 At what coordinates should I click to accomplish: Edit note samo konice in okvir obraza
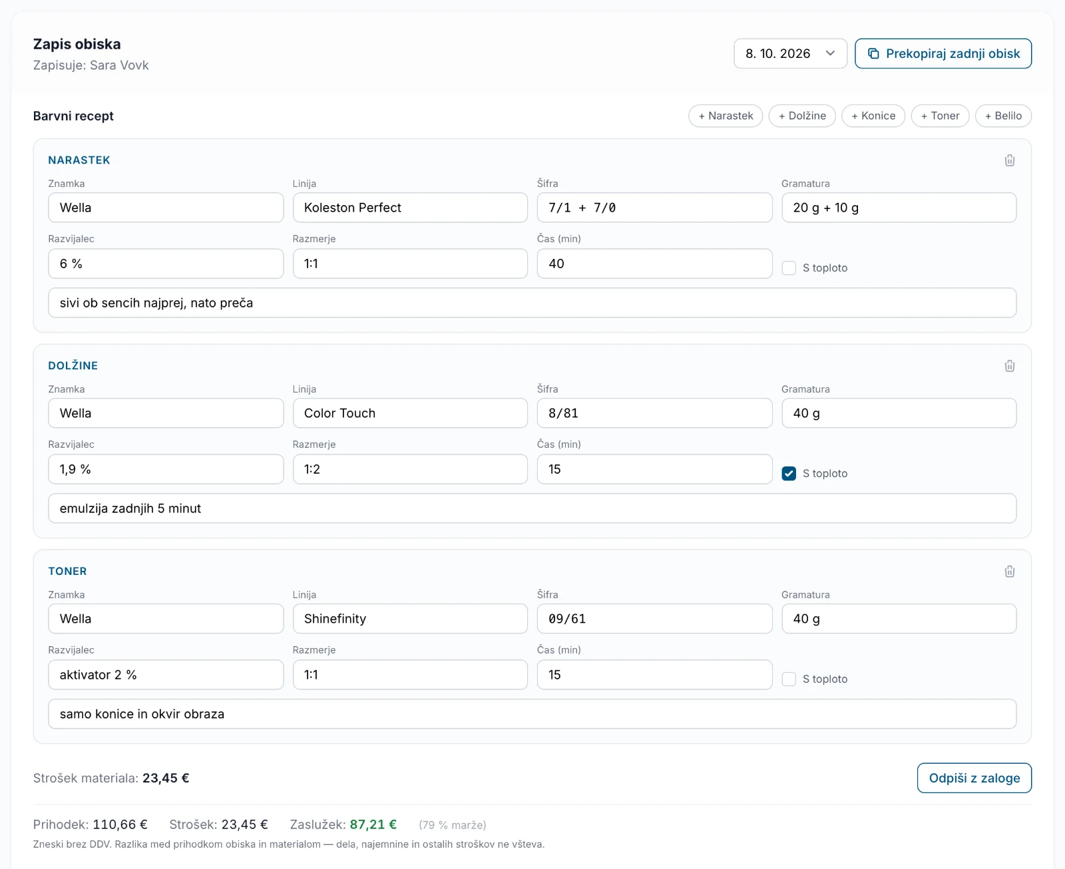click(532, 714)
